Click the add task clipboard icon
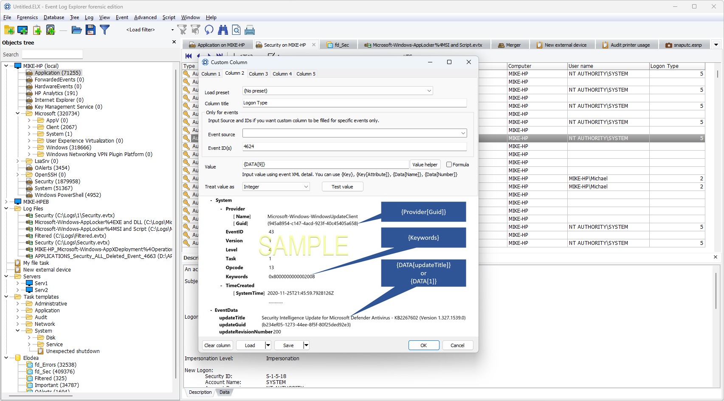The image size is (724, 401). [37, 30]
